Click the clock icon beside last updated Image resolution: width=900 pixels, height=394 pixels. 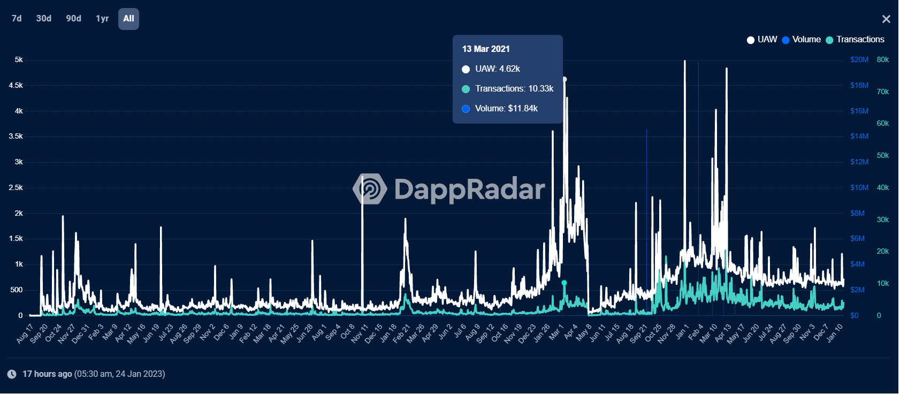[x=12, y=374]
